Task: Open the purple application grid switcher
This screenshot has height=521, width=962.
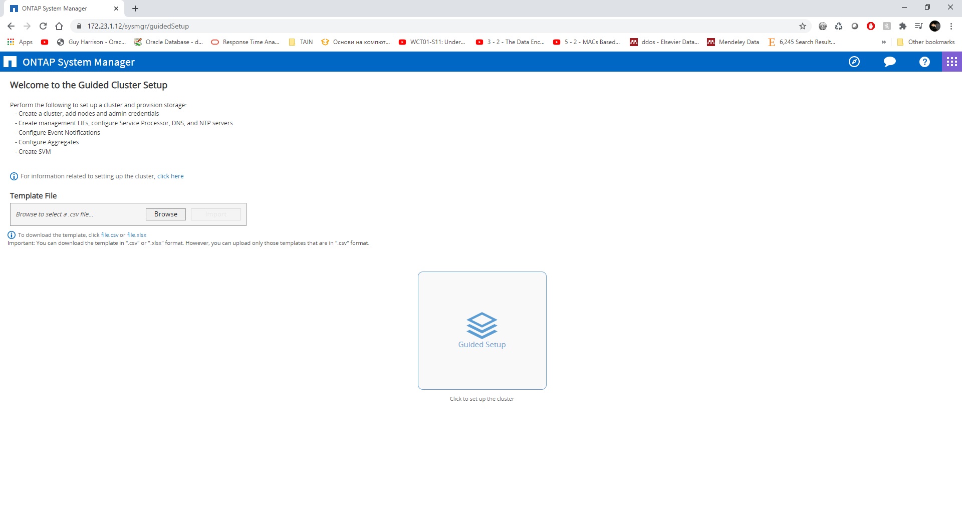Action: click(x=952, y=62)
